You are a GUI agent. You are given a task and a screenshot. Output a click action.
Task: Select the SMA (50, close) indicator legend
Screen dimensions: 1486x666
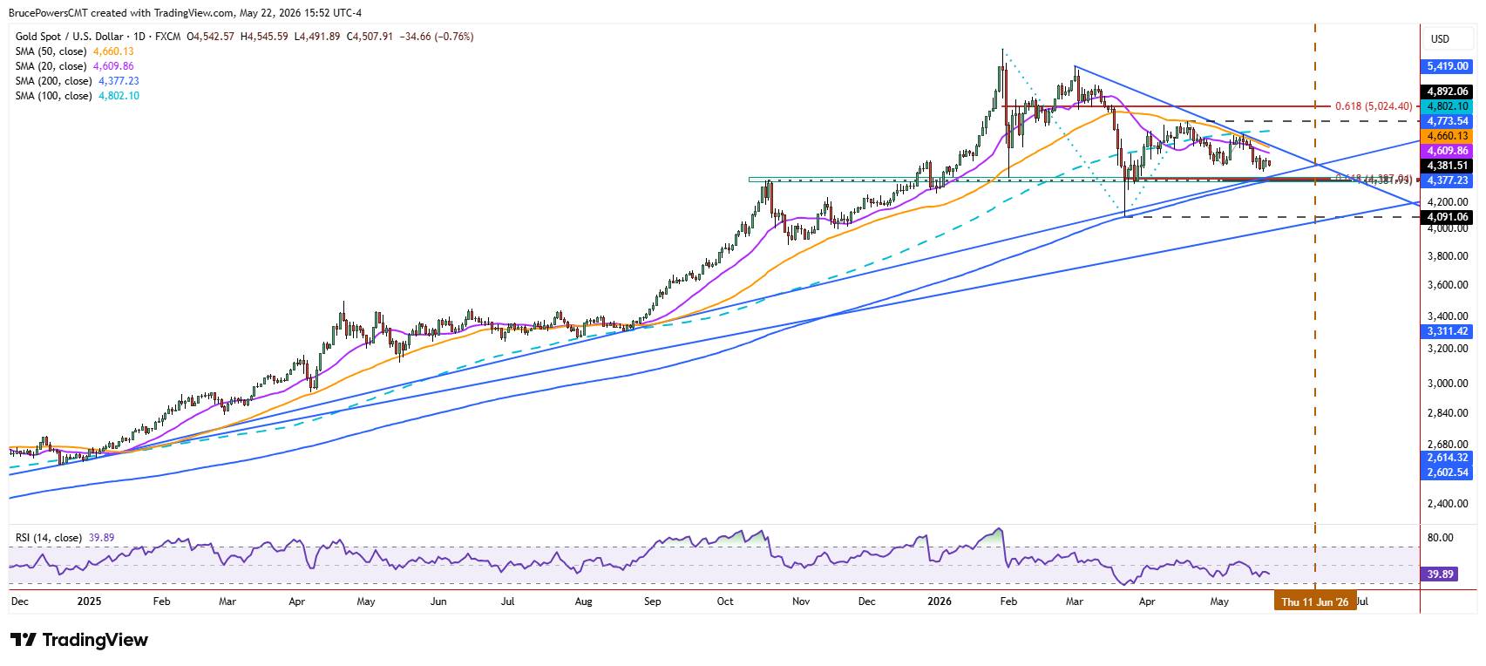pos(75,51)
